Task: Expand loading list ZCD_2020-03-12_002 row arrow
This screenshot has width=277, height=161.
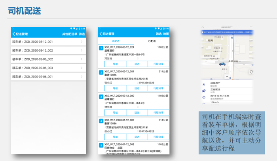Action: tap(82, 50)
